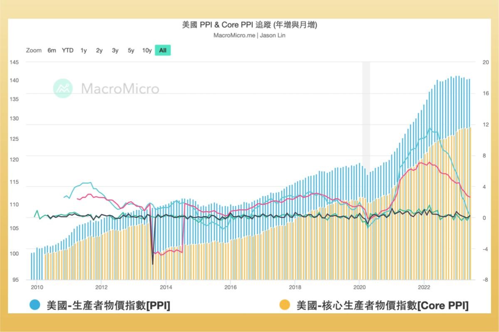The width and height of the screenshot is (499, 332).
Task: Open the 1y time range view
Action: point(83,50)
